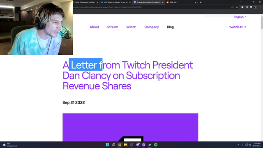Viewport: 263px width, 148px height.
Task: Click the share page icon
Action: click(x=233, y=7)
